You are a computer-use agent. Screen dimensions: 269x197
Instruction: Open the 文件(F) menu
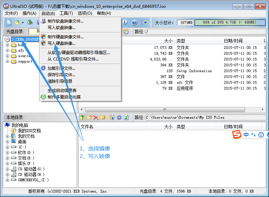(x=11, y=13)
